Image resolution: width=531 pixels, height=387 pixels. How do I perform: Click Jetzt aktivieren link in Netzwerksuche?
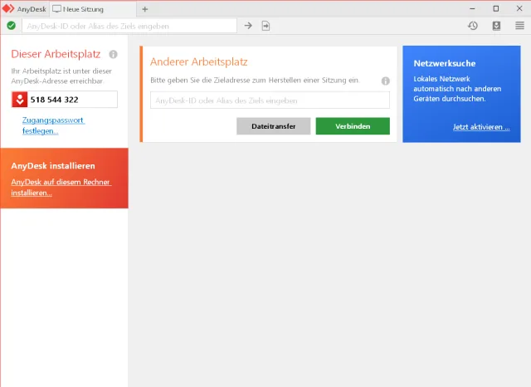481,127
